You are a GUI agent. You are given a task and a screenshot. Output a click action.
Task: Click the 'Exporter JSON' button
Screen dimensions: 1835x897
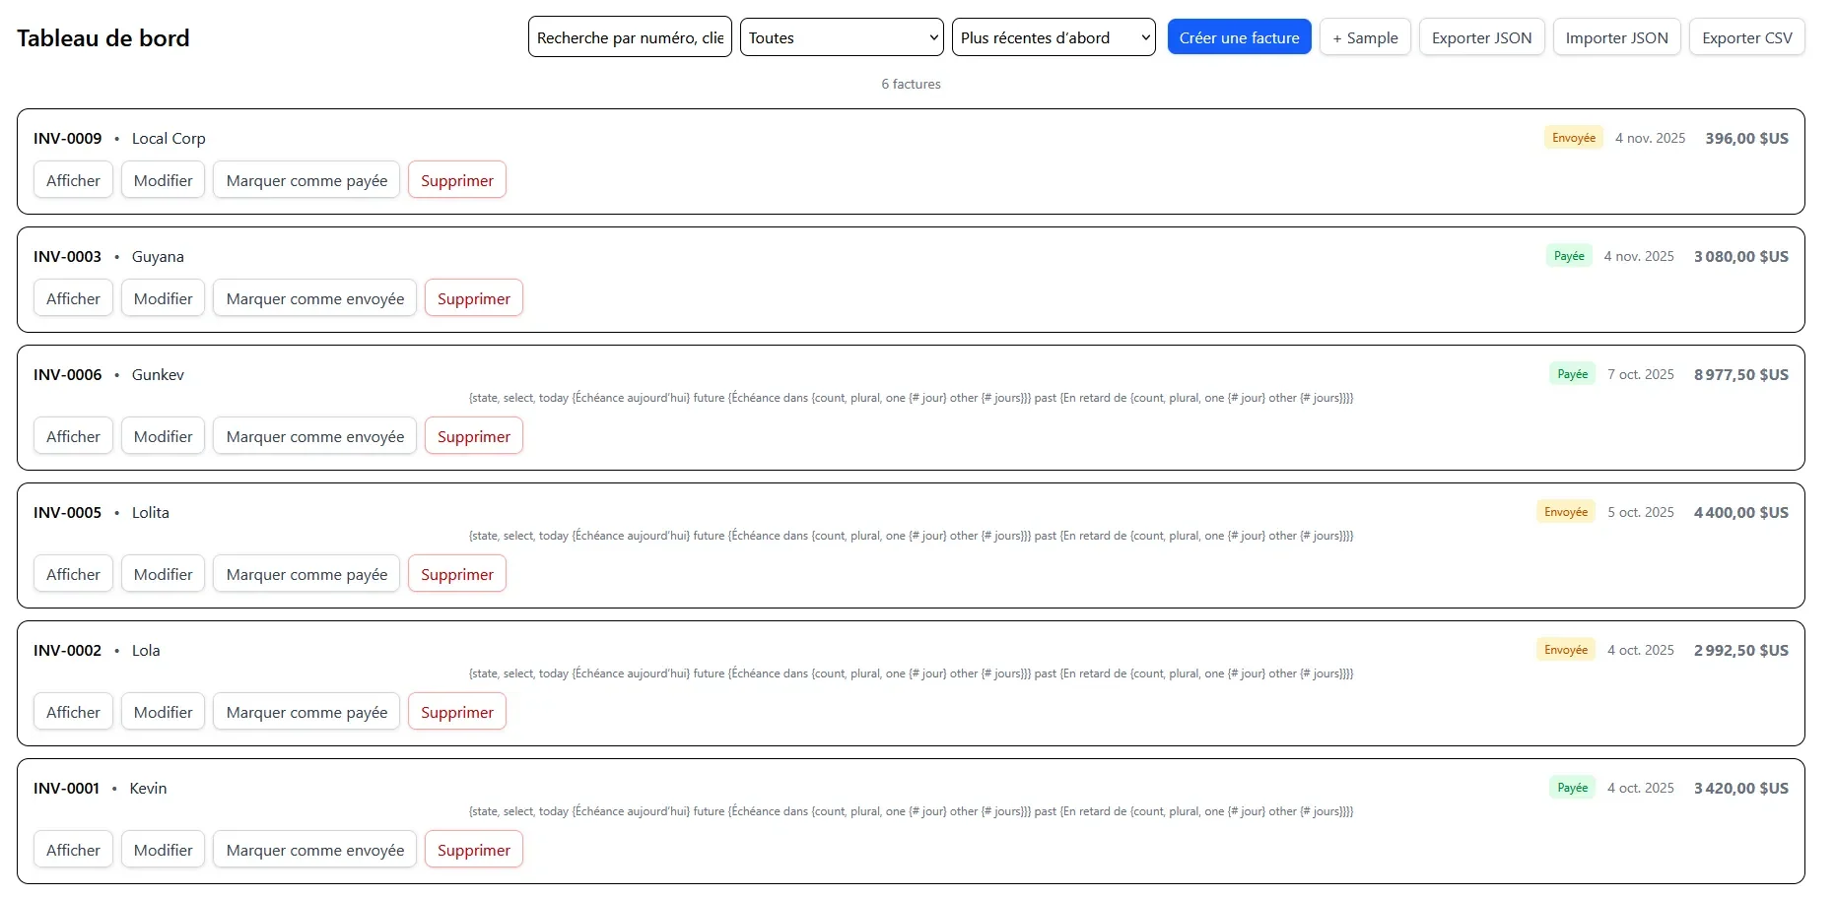coord(1481,37)
